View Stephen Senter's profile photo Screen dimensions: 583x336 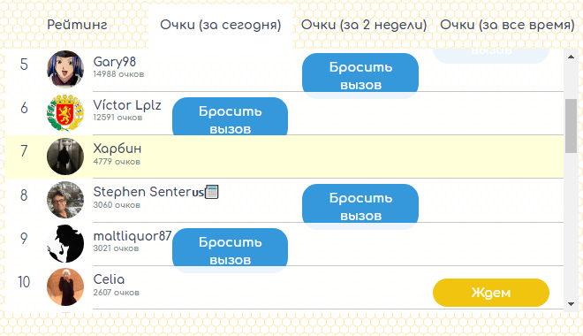coord(65,200)
